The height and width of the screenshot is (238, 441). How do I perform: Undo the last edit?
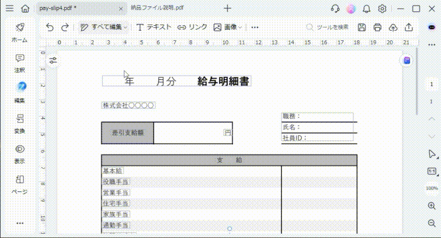[x=50, y=27]
